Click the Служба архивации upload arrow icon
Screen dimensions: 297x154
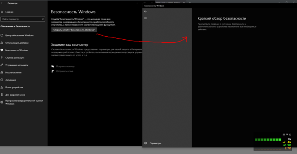pyautogui.click(x=2, y=58)
